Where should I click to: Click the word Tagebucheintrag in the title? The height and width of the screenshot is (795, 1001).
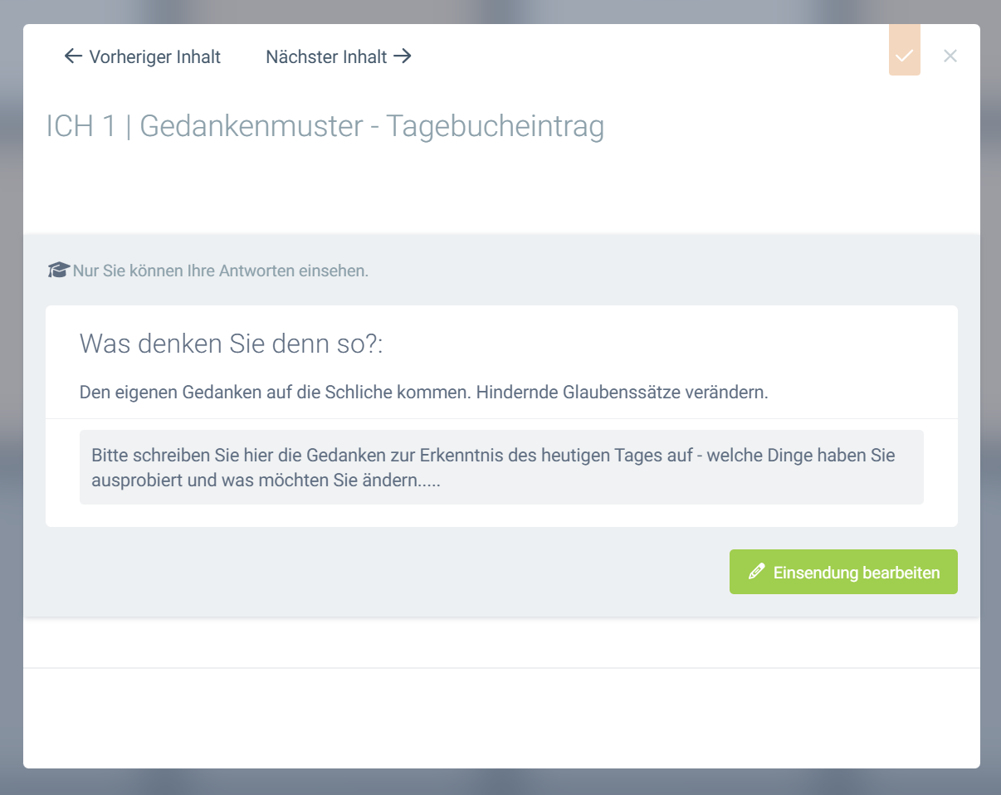pos(496,127)
